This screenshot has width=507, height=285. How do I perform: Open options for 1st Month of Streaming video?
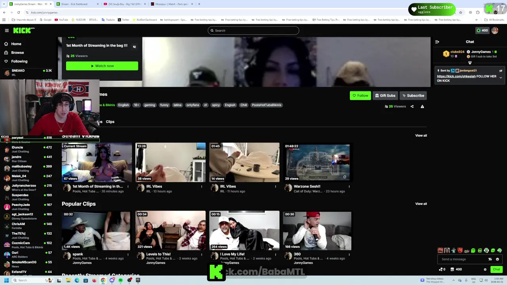(128, 186)
